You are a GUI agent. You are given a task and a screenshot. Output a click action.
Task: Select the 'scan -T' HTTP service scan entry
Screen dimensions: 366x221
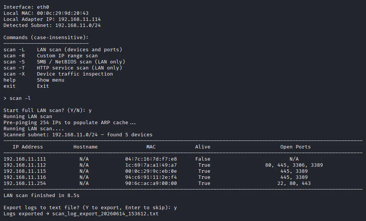click(x=63, y=68)
